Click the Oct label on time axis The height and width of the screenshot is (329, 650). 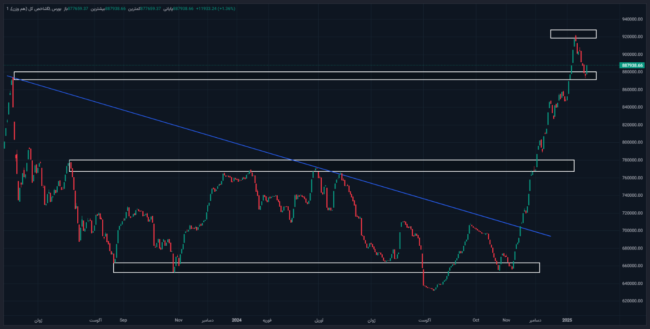(476, 320)
